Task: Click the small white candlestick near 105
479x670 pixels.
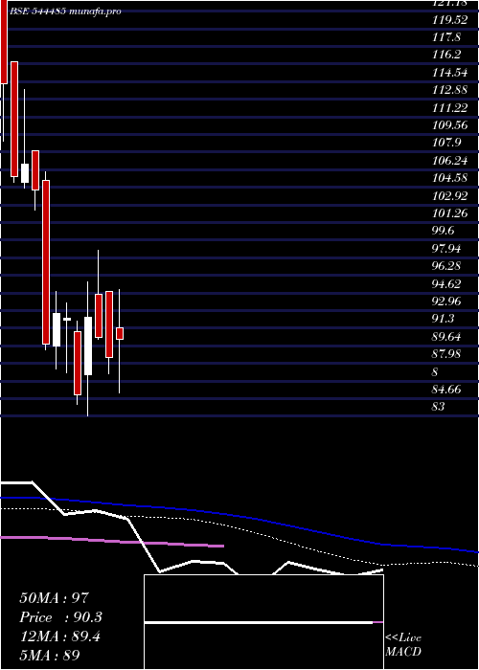Action: pyautogui.click(x=25, y=173)
